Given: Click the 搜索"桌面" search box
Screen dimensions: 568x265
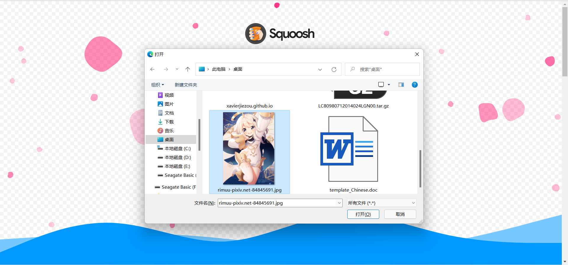Looking at the screenshot, I should tap(382, 69).
